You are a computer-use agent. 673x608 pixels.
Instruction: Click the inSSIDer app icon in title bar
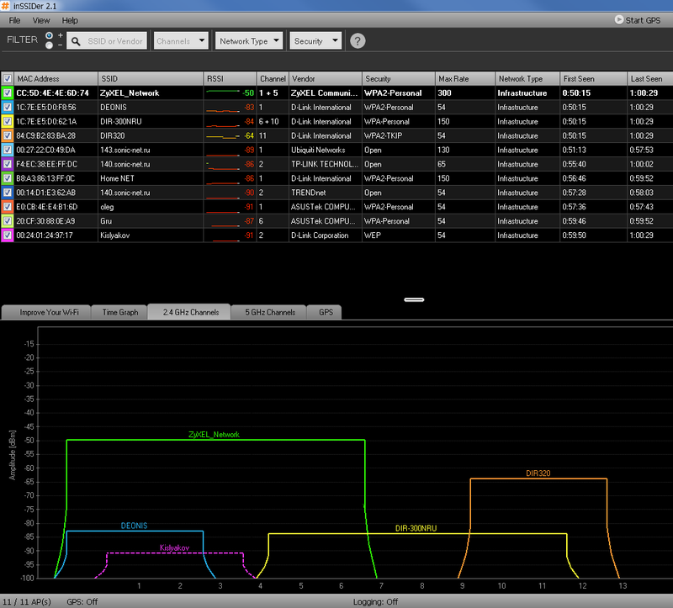click(x=5, y=6)
